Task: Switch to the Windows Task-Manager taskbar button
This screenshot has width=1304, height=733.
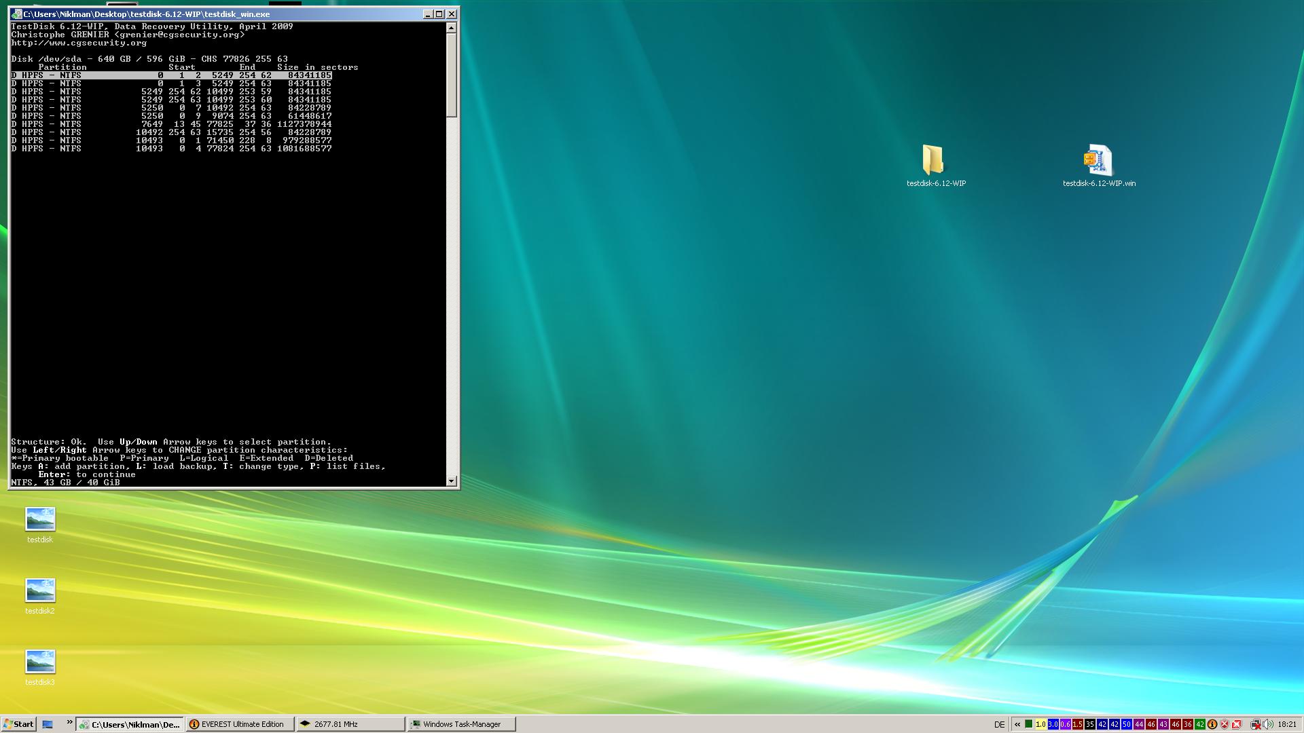Action: 461,724
